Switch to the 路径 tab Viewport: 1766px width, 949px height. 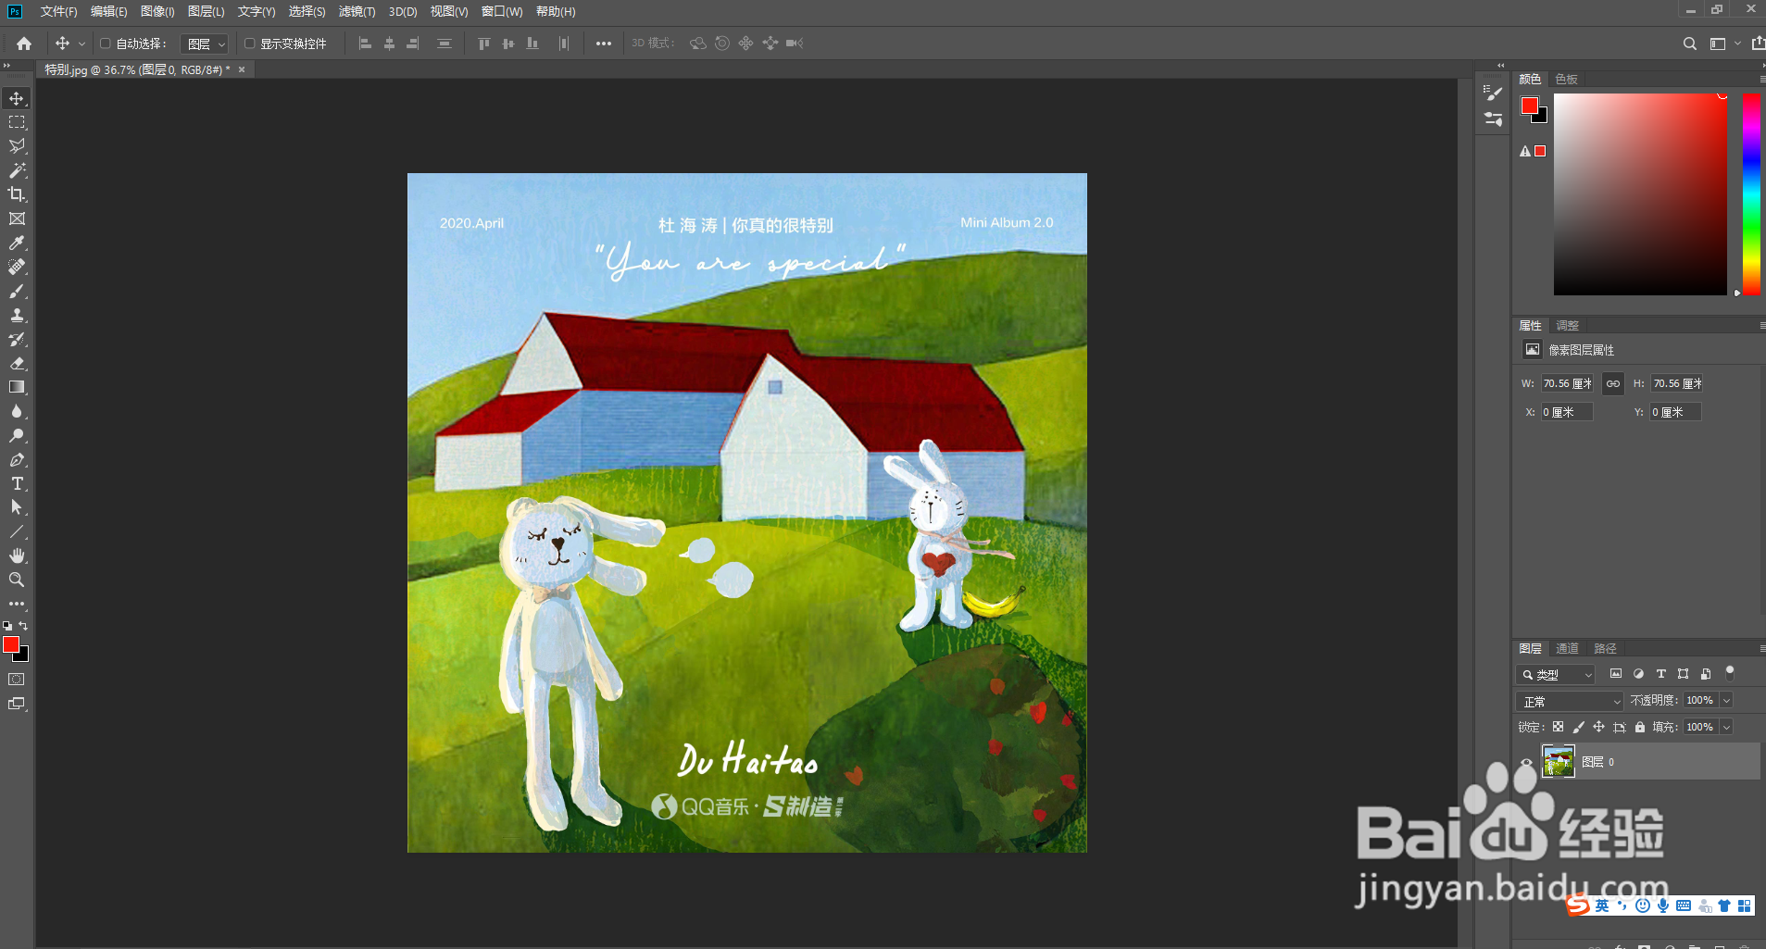click(x=1605, y=648)
